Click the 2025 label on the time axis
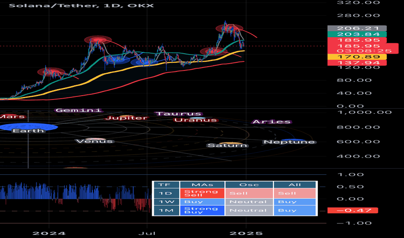The image size is (404, 238). [x=246, y=233]
